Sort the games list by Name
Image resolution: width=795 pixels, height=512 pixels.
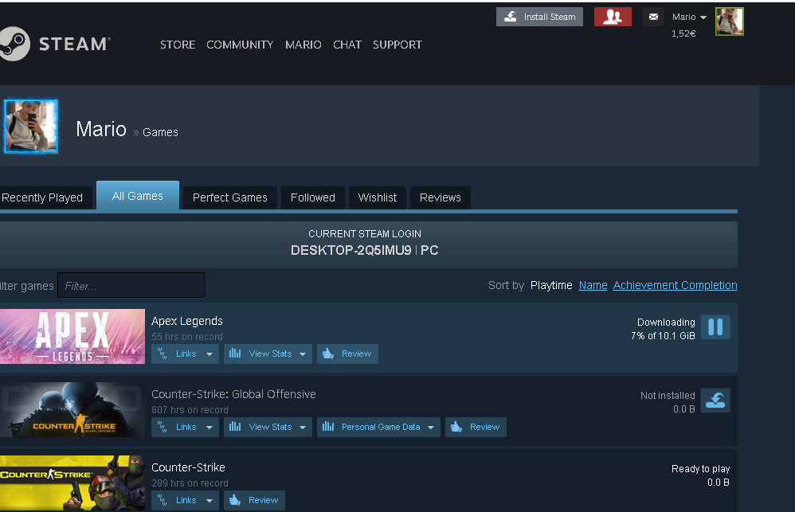593,285
